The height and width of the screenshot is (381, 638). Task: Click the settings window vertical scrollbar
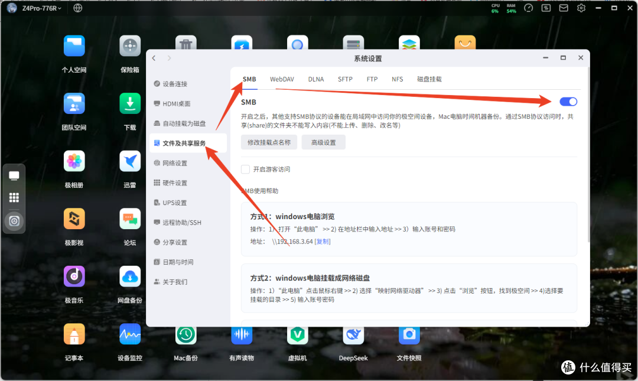tap(588, 155)
